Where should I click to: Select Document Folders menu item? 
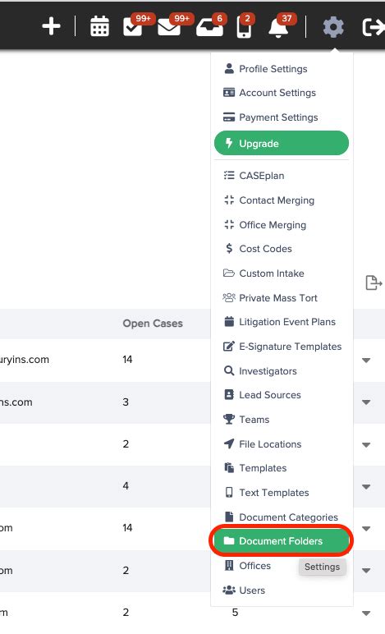(x=282, y=540)
